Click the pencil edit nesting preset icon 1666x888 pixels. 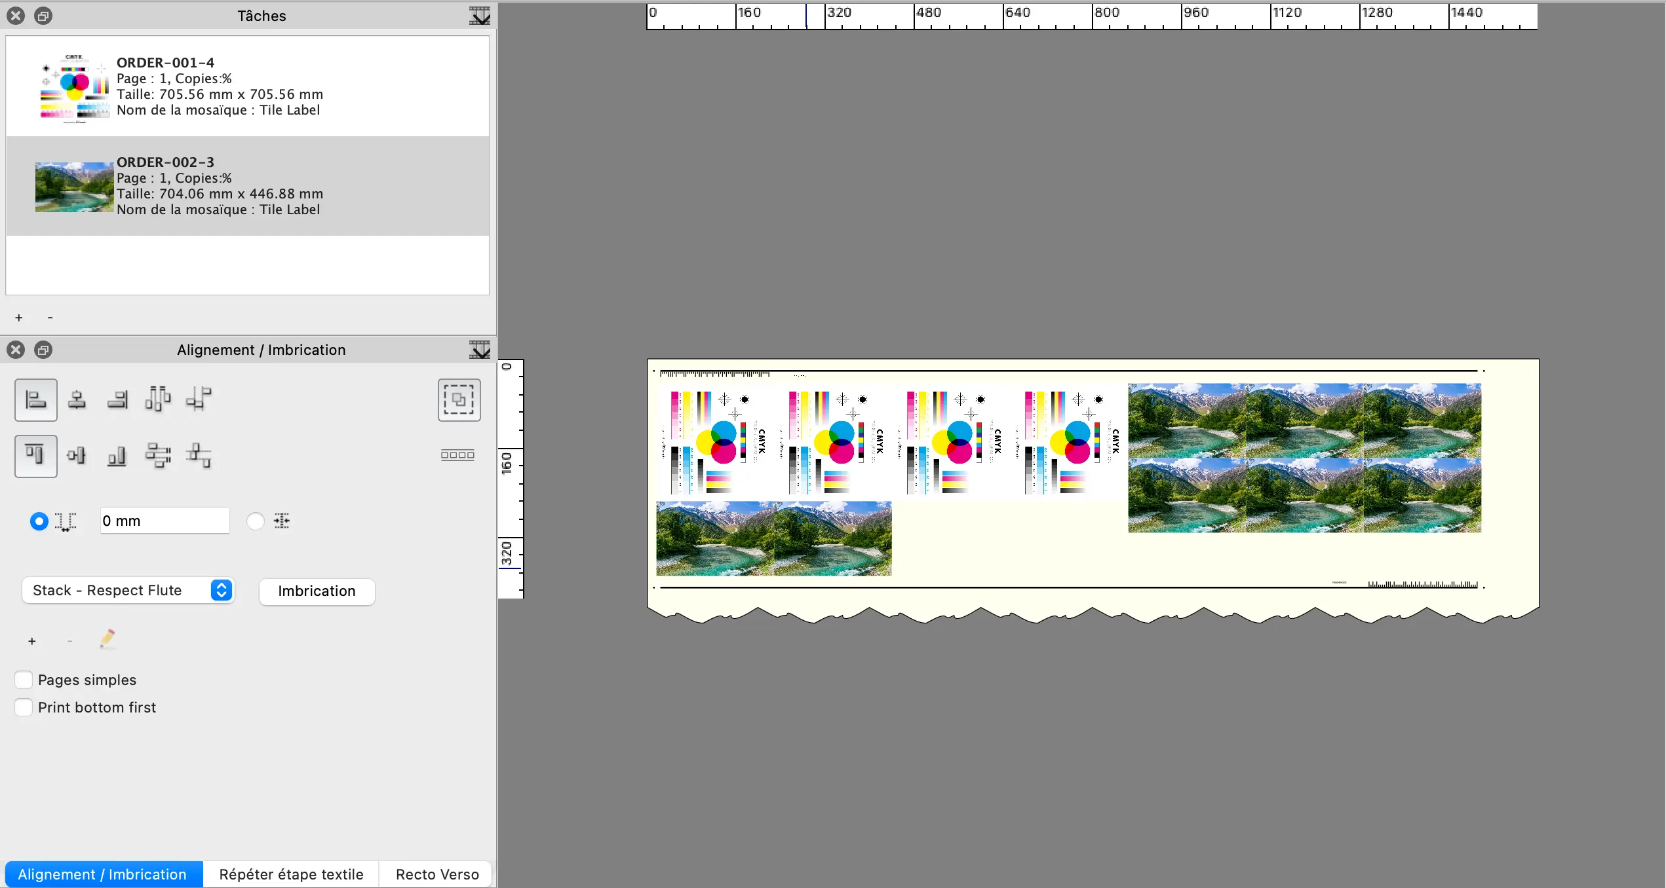pyautogui.click(x=107, y=638)
